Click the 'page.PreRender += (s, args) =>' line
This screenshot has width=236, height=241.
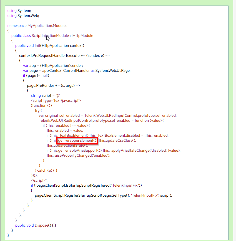coord(53,86)
